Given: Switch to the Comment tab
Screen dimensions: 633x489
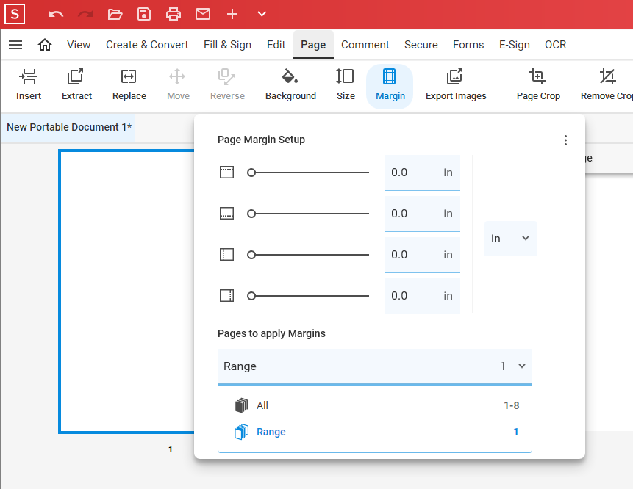Looking at the screenshot, I should [x=365, y=45].
